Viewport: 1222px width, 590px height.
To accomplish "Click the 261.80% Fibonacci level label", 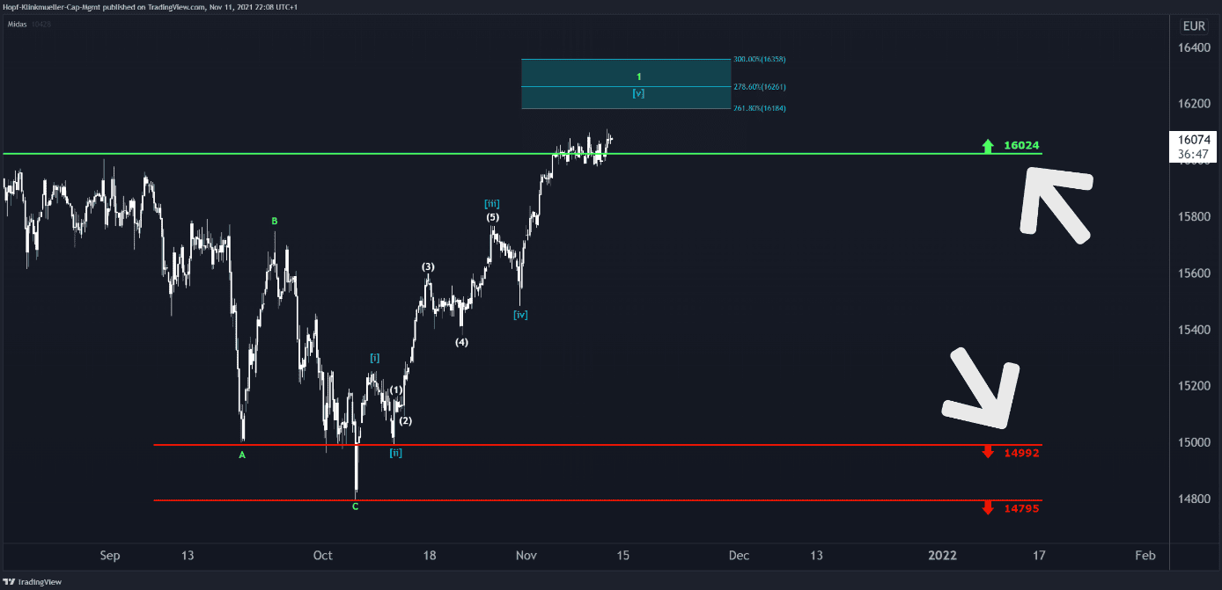I will [x=759, y=108].
